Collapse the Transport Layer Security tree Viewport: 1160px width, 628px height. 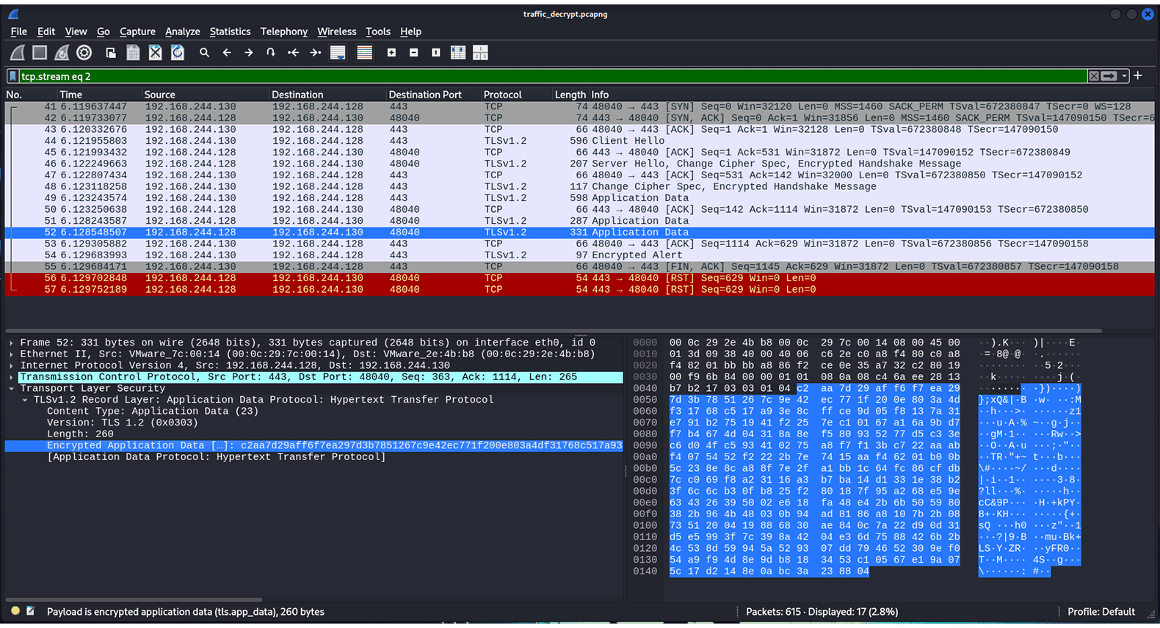12,388
